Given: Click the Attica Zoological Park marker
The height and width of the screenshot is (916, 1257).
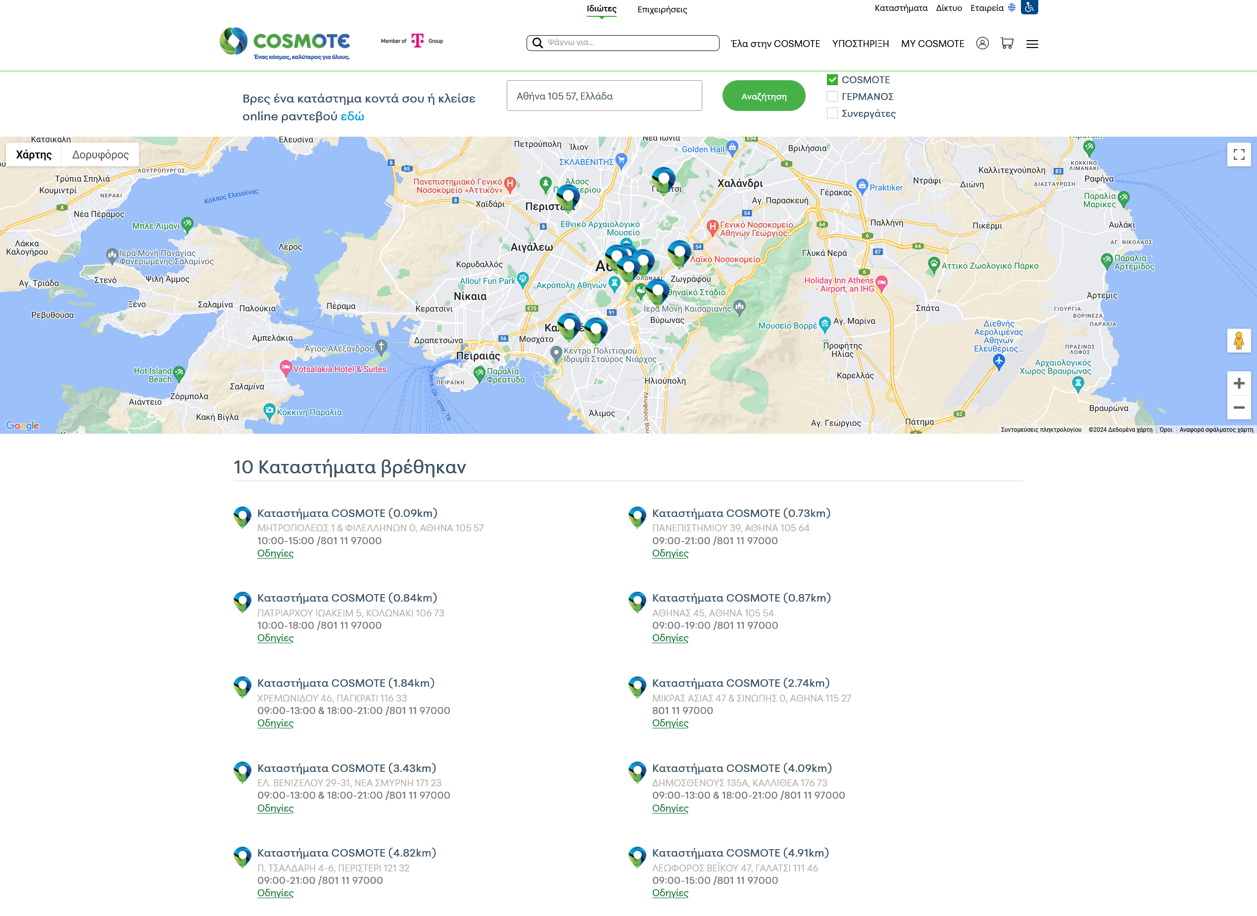Looking at the screenshot, I should pyautogui.click(x=934, y=264).
